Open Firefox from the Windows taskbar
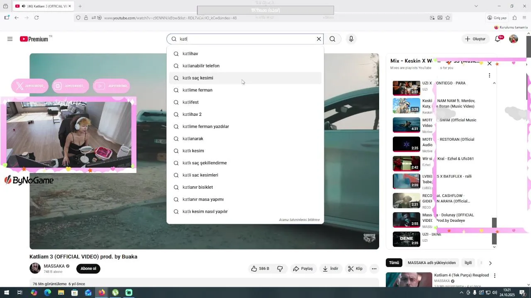531x298 pixels. tap(102, 293)
